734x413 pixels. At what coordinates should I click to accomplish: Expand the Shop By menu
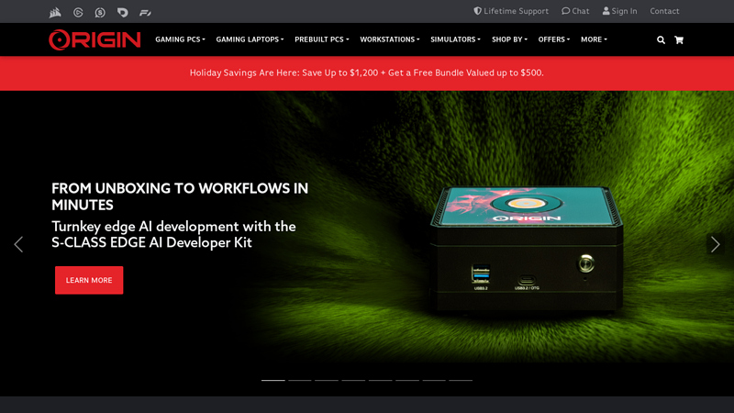click(509, 39)
